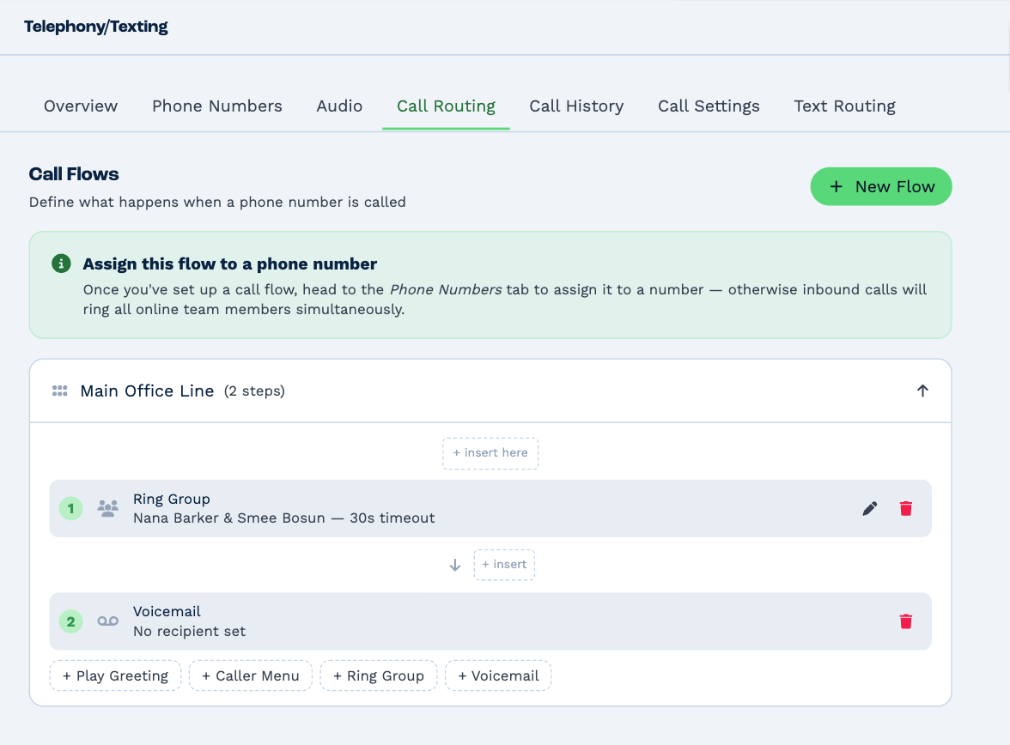Go to the Call History tab

point(576,106)
